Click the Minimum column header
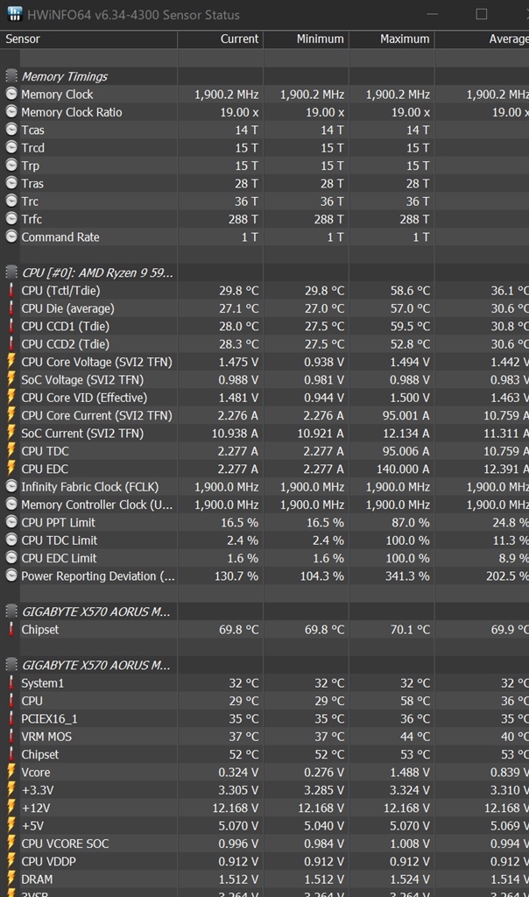 click(x=306, y=39)
